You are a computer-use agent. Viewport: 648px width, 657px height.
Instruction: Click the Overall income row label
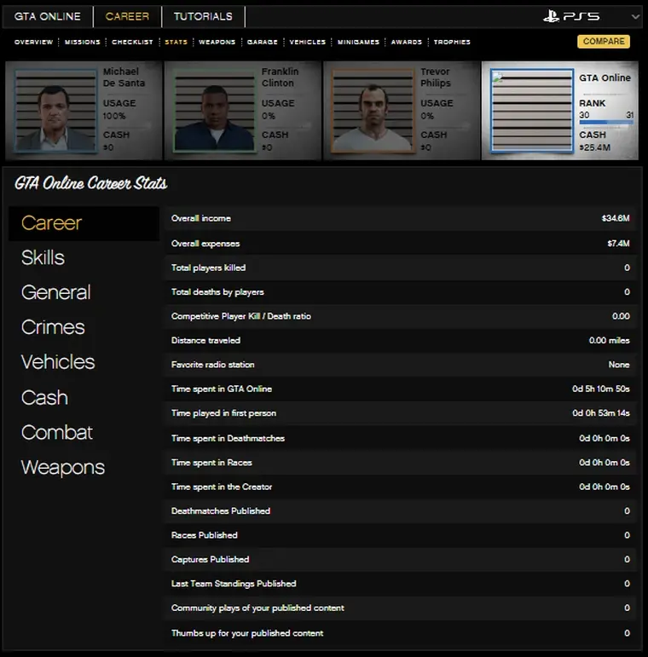200,218
